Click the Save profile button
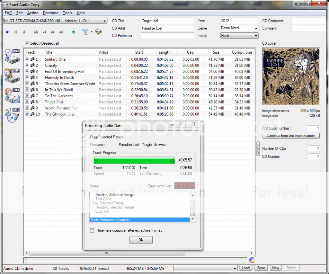 point(261,268)
